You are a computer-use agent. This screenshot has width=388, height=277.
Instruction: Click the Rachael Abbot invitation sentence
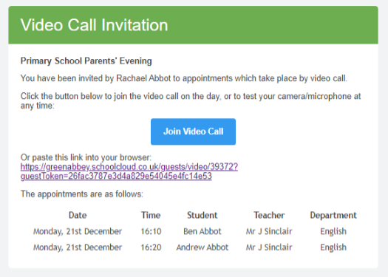point(184,78)
